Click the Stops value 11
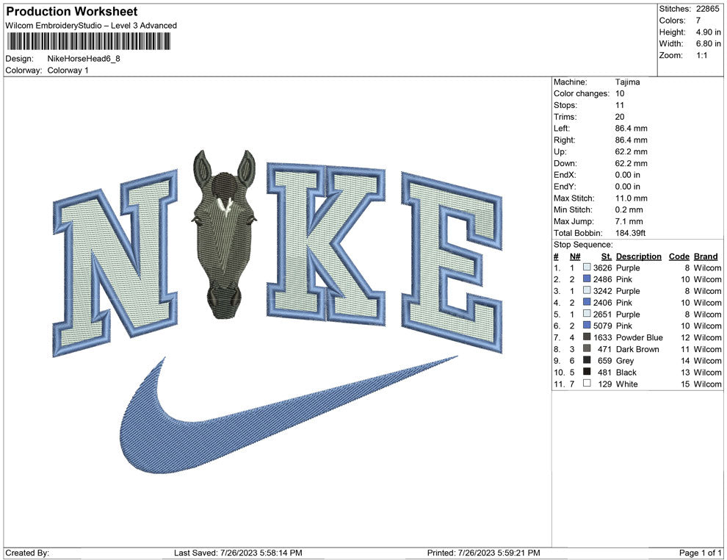Screen dimensions: 727x560 coord(620,105)
